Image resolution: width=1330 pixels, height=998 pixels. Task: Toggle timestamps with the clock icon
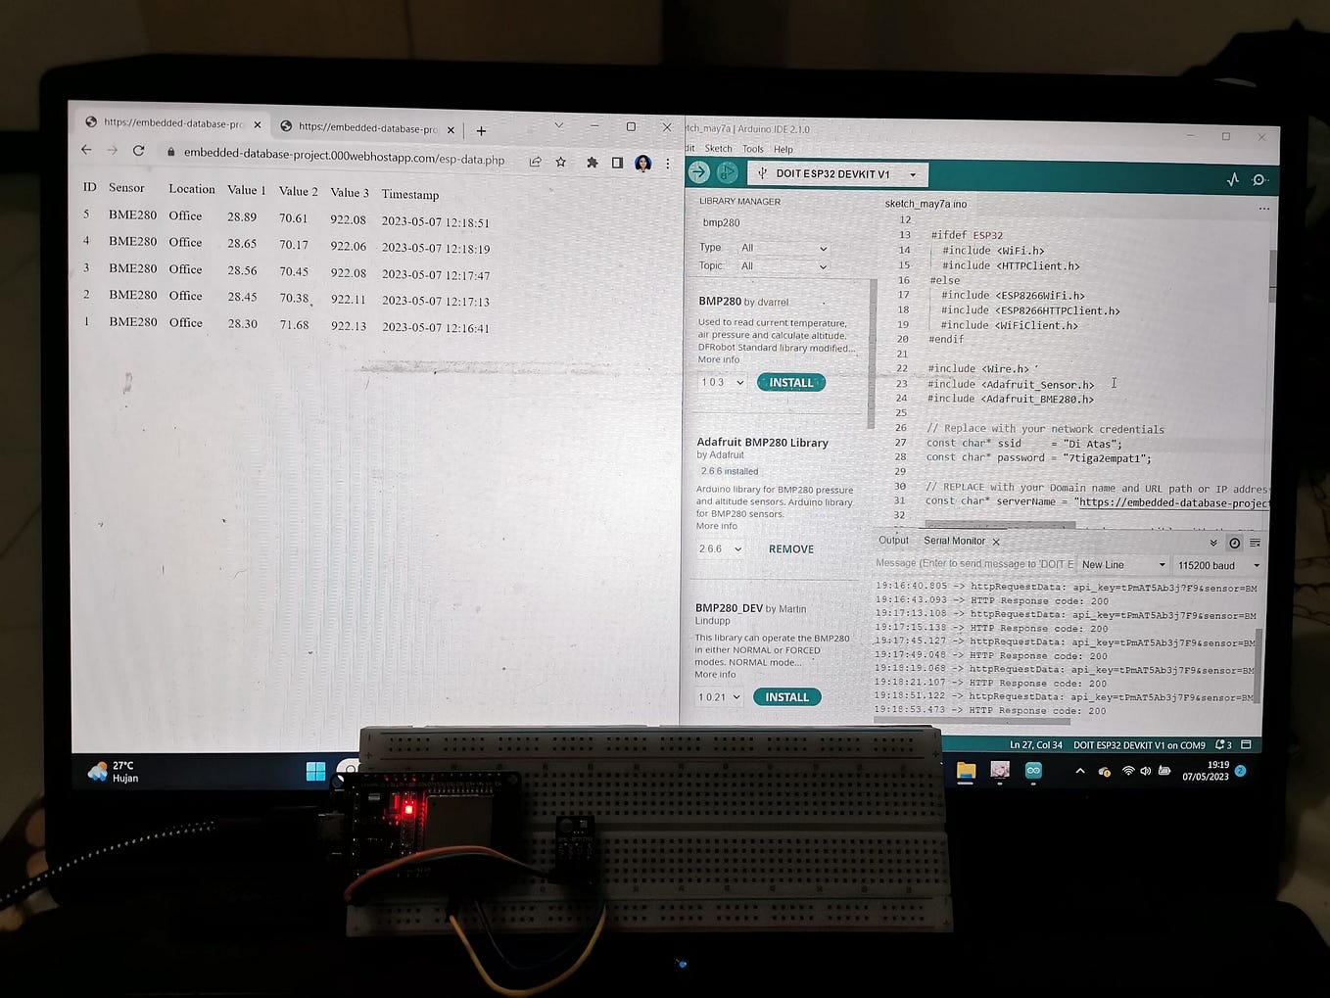pyautogui.click(x=1234, y=543)
